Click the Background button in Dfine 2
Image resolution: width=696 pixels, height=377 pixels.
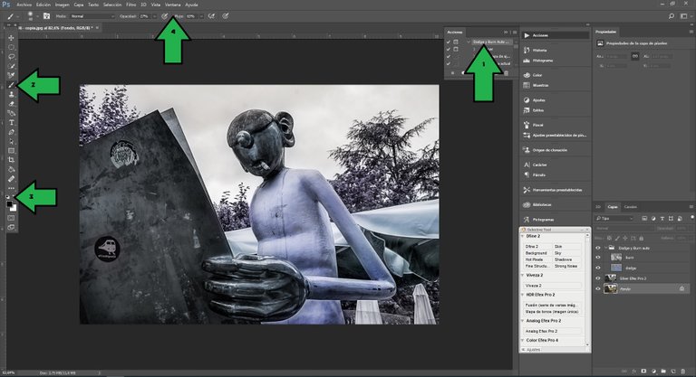tap(537, 253)
